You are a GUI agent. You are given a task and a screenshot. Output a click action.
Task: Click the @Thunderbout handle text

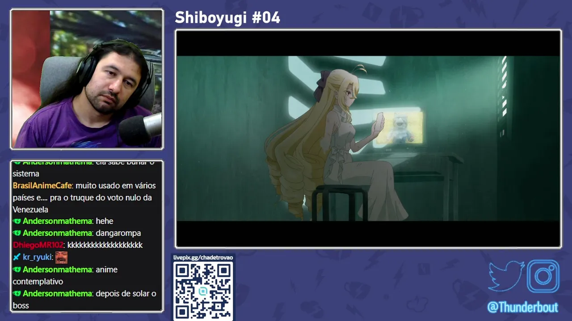(523, 308)
